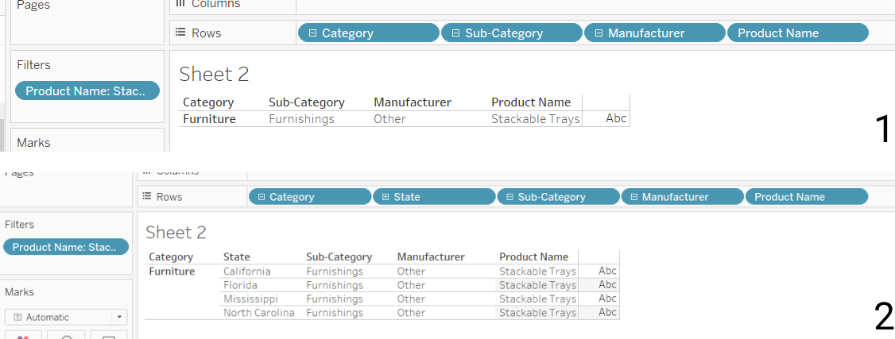Collapse Manufacturer pill via minus icon in view 2

coord(633,197)
